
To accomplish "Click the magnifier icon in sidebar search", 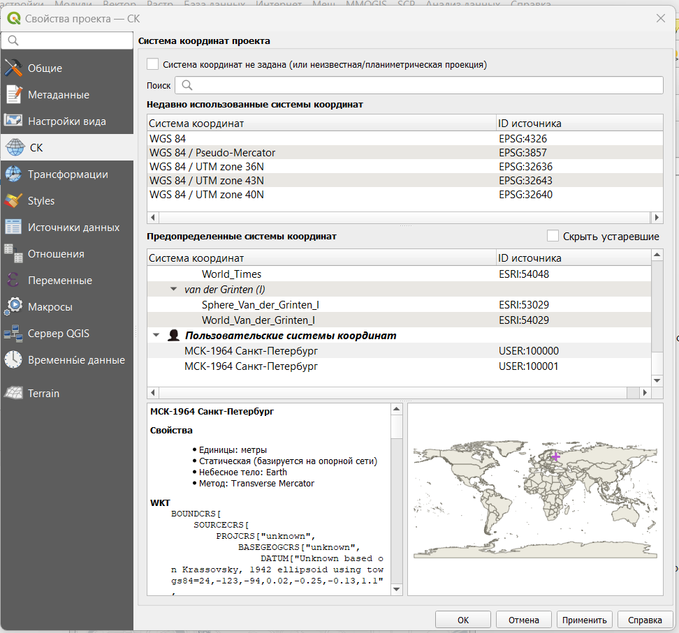I will pos(13,40).
